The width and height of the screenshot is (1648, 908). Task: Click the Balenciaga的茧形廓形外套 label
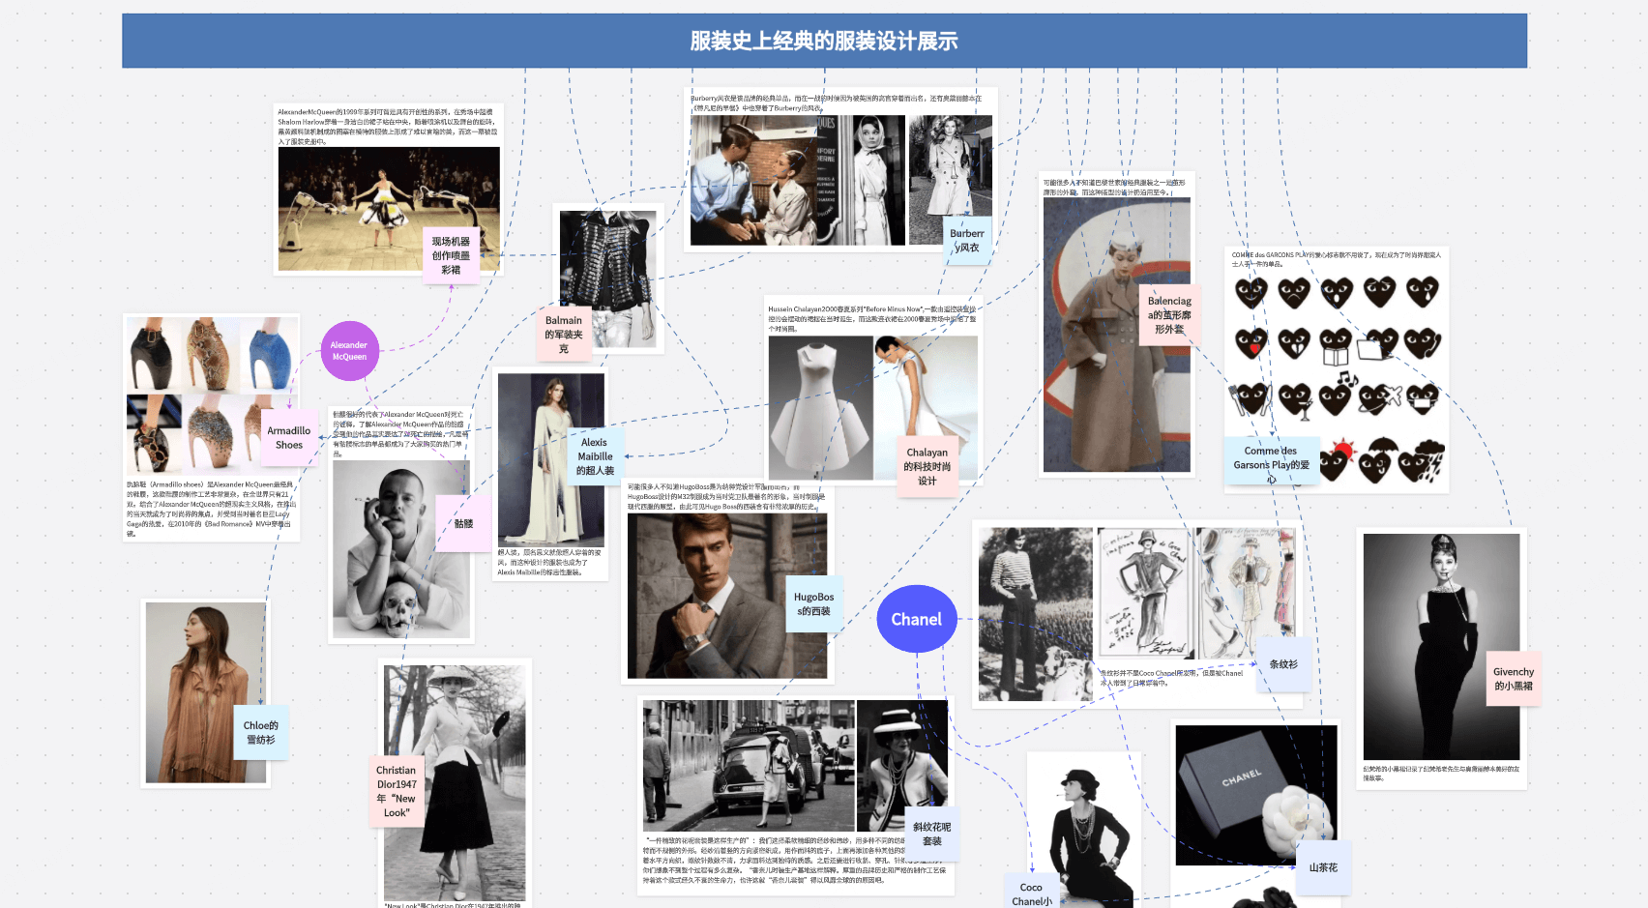coord(1169,315)
